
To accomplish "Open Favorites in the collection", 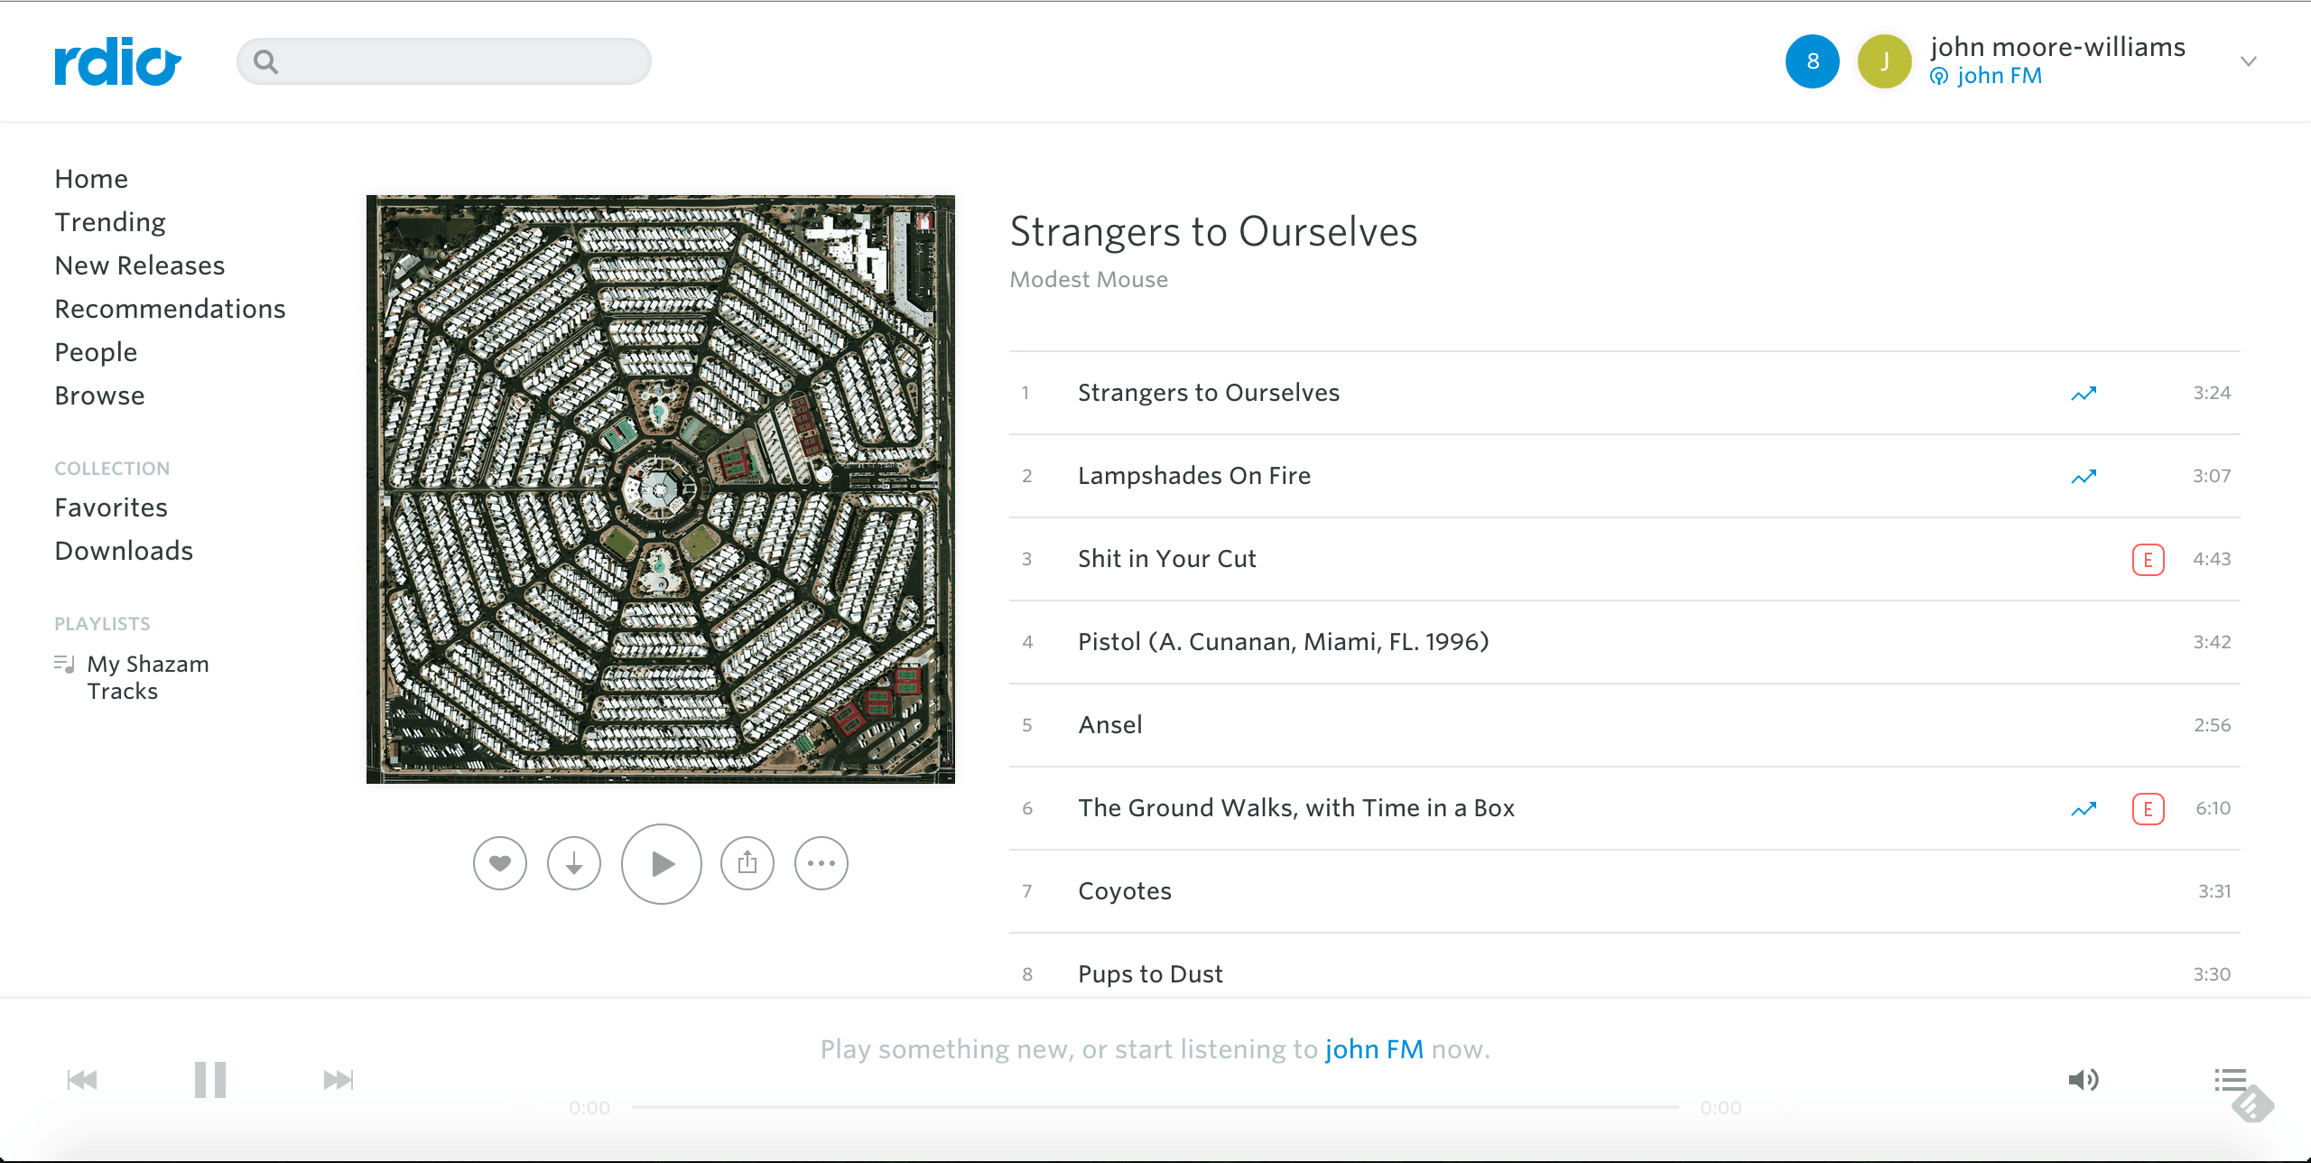I will [x=111, y=507].
